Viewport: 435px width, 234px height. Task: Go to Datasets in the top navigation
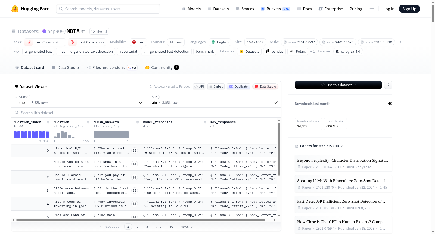218,9
